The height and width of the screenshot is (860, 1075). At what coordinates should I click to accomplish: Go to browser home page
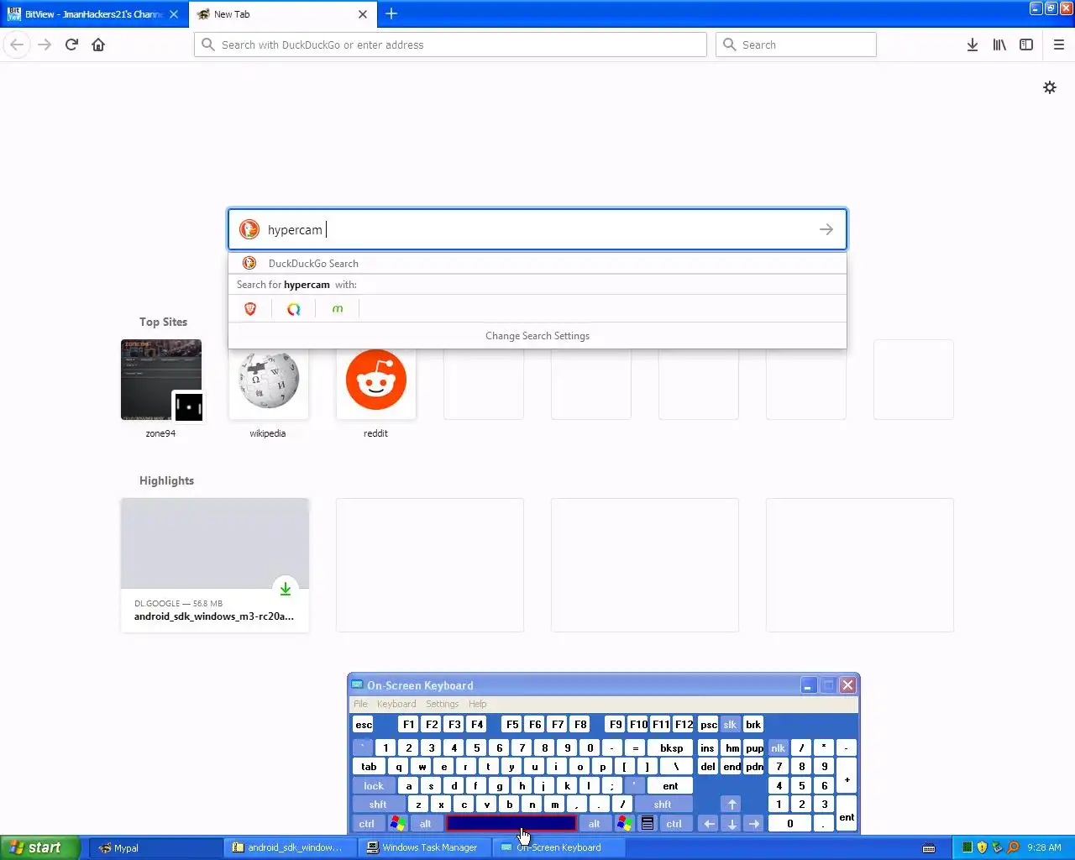pyautogui.click(x=98, y=45)
